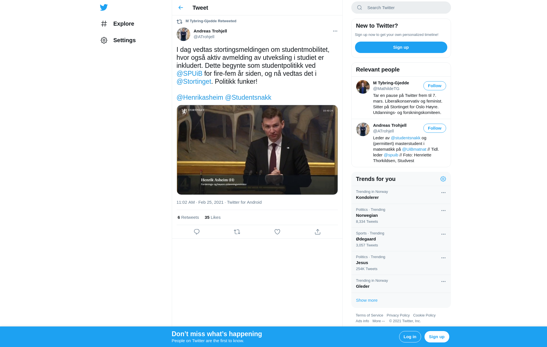
Task: Click Sign up in New to Twitter
Action: [x=401, y=47]
